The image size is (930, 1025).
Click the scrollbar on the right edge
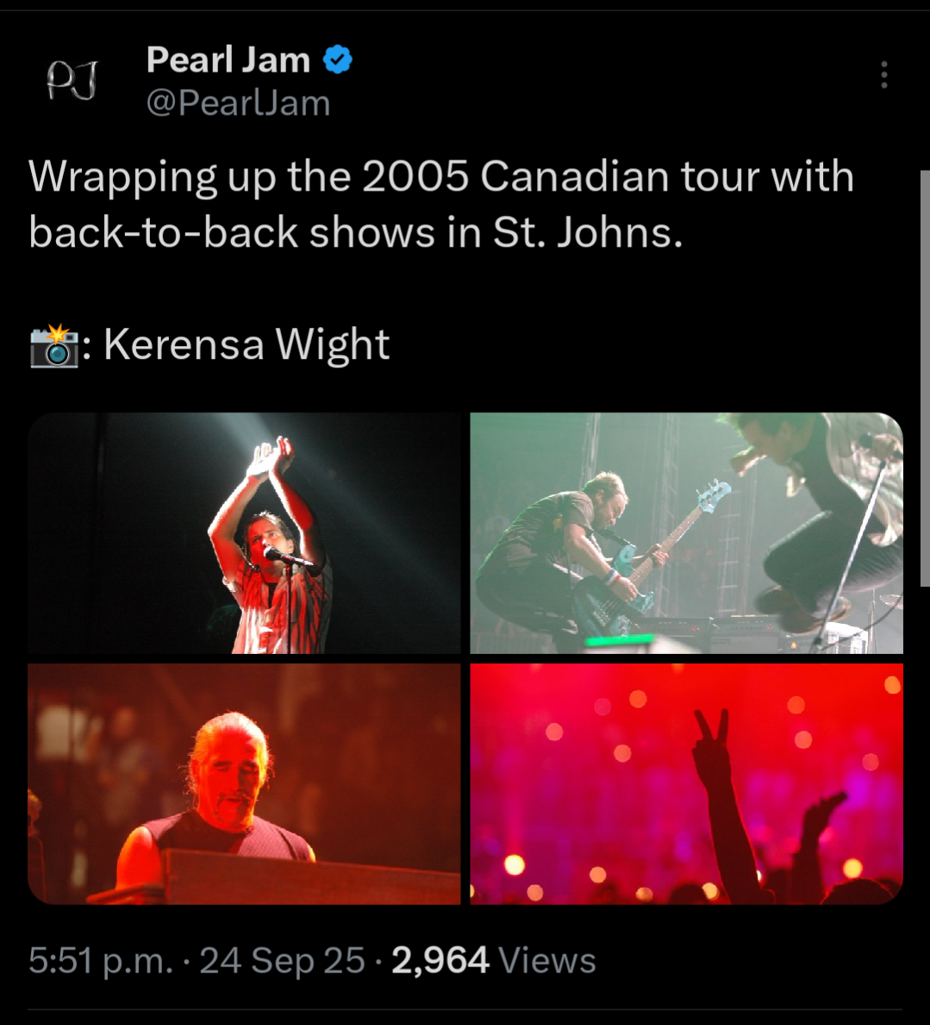click(x=925, y=378)
